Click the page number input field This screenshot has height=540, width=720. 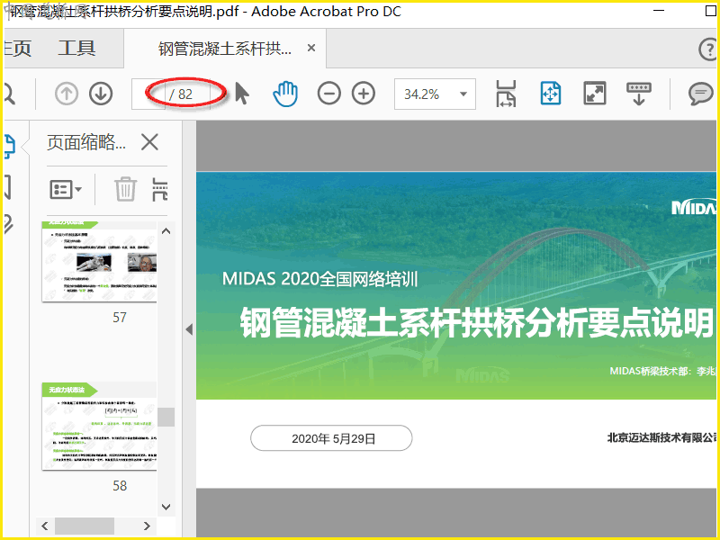148,94
